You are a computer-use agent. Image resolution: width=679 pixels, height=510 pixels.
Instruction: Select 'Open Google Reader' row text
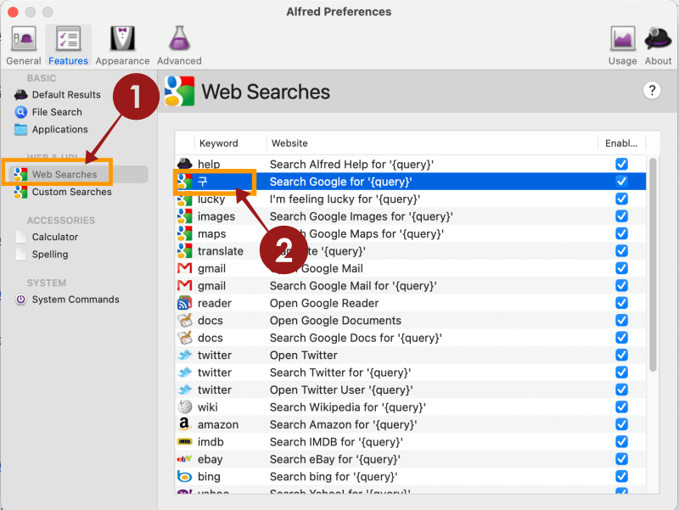click(x=324, y=303)
